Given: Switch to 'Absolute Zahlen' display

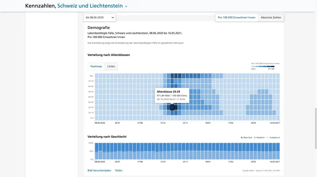Looking at the screenshot, I should [271, 18].
